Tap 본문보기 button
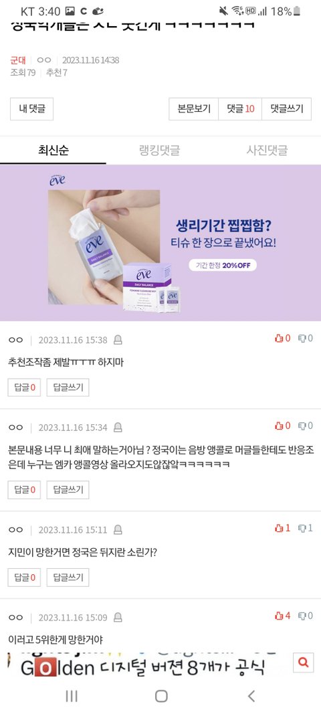The height and width of the screenshot is (714, 321). (x=194, y=109)
